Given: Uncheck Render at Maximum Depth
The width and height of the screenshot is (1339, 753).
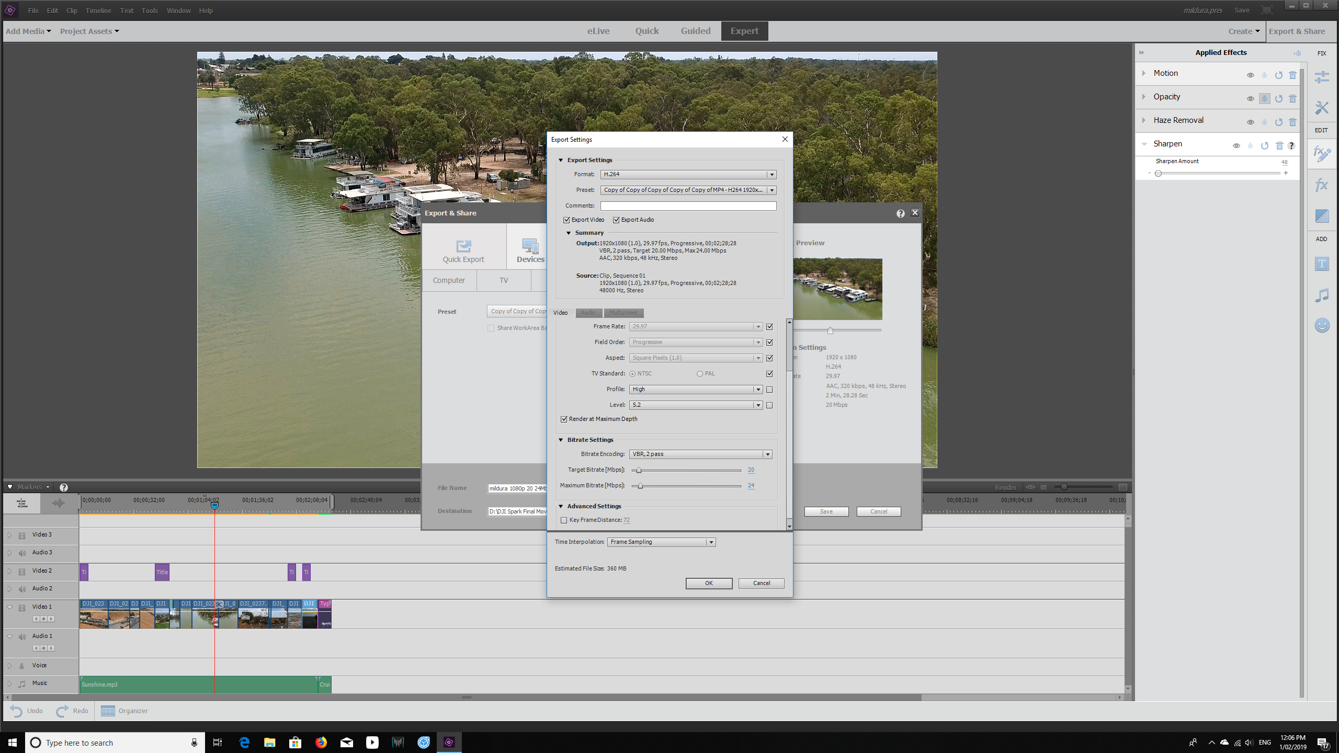Looking at the screenshot, I should click(564, 419).
